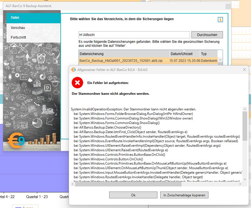Image resolution: width=251 pixels, height=208 pixels.
Task: Click error text vertical scroll-up arrow
Action: pos(244,109)
